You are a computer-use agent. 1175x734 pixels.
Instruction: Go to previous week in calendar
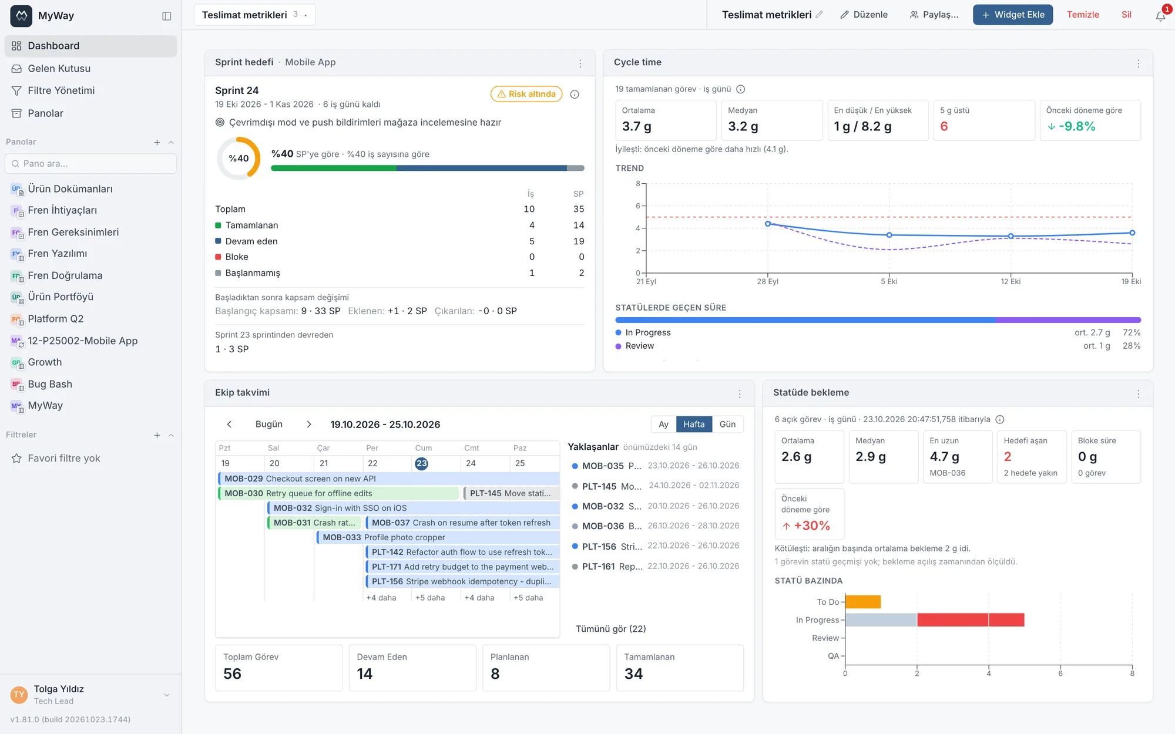230,425
